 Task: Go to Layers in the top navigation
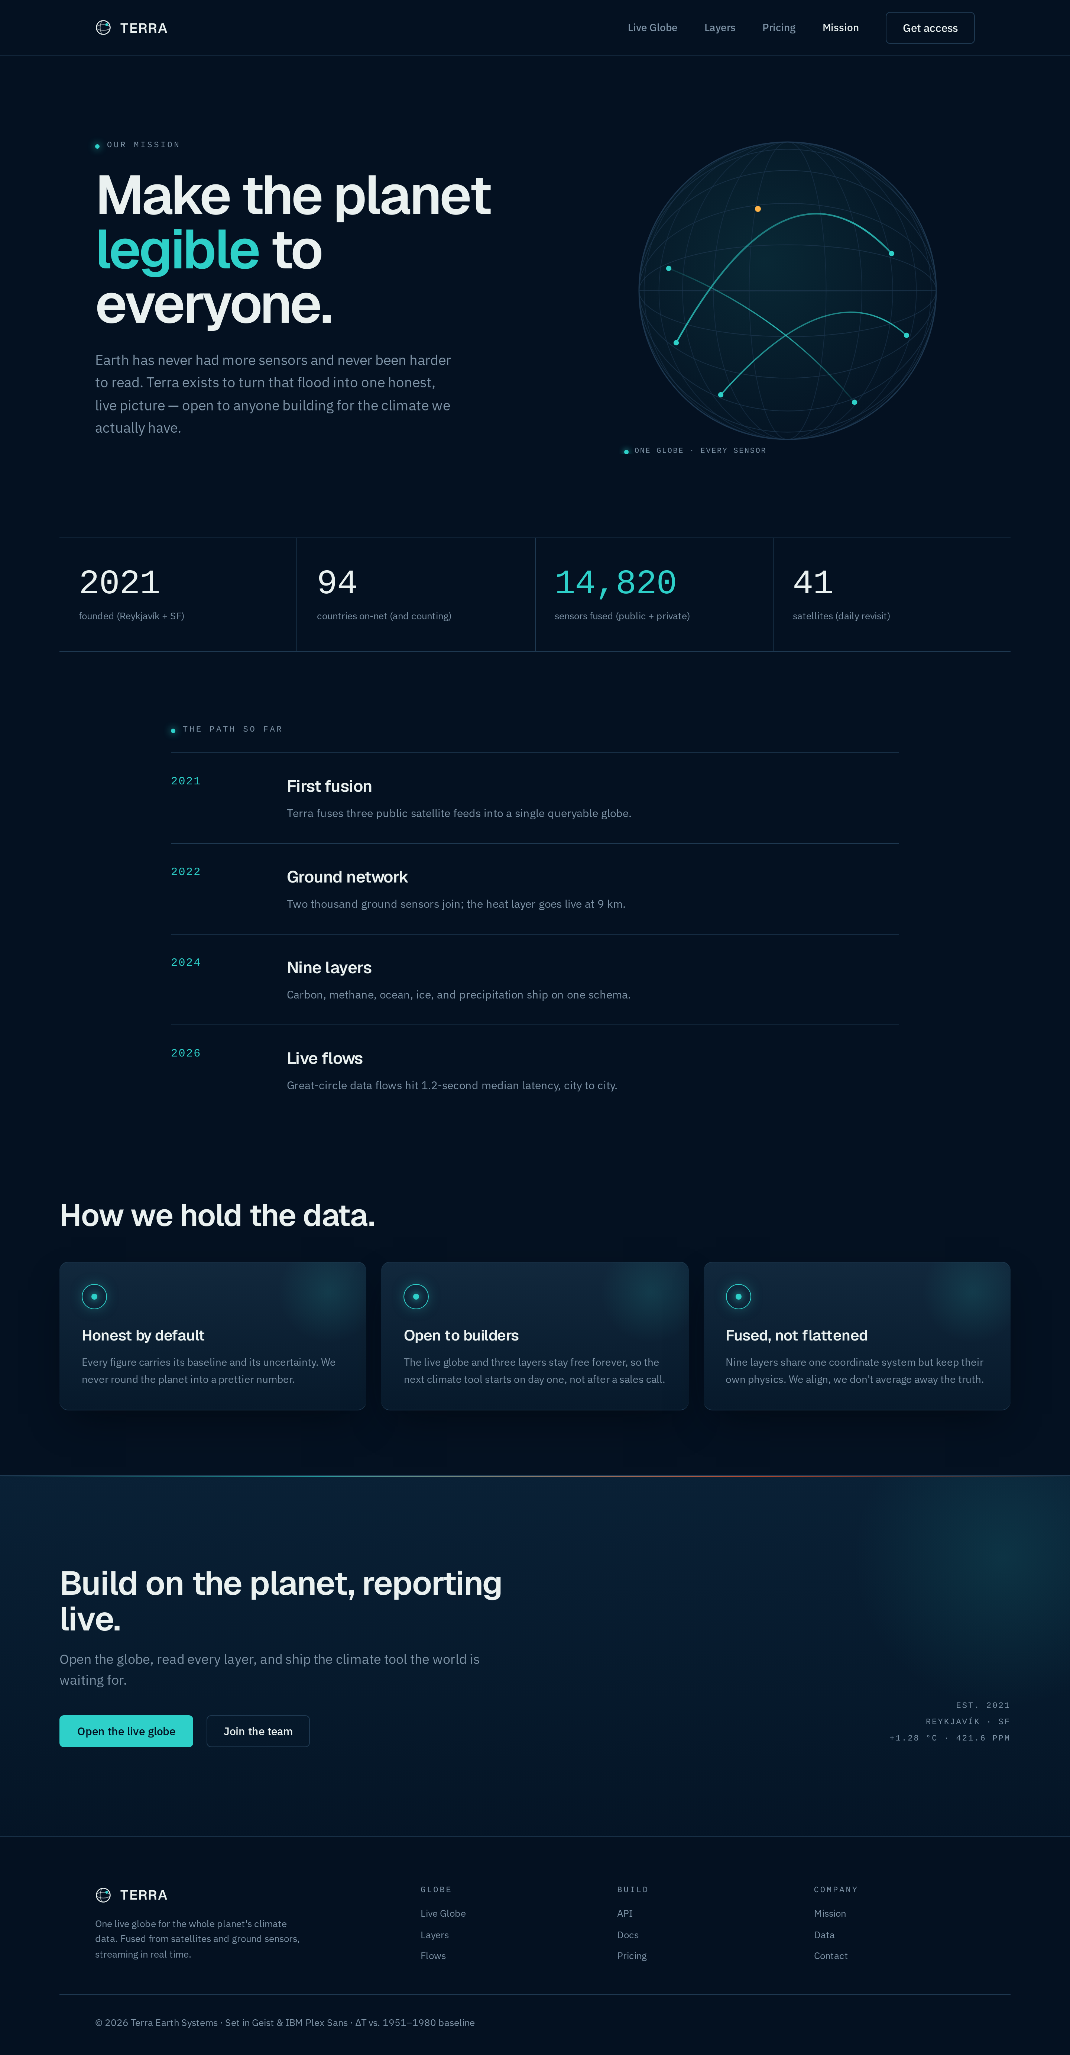coord(719,28)
